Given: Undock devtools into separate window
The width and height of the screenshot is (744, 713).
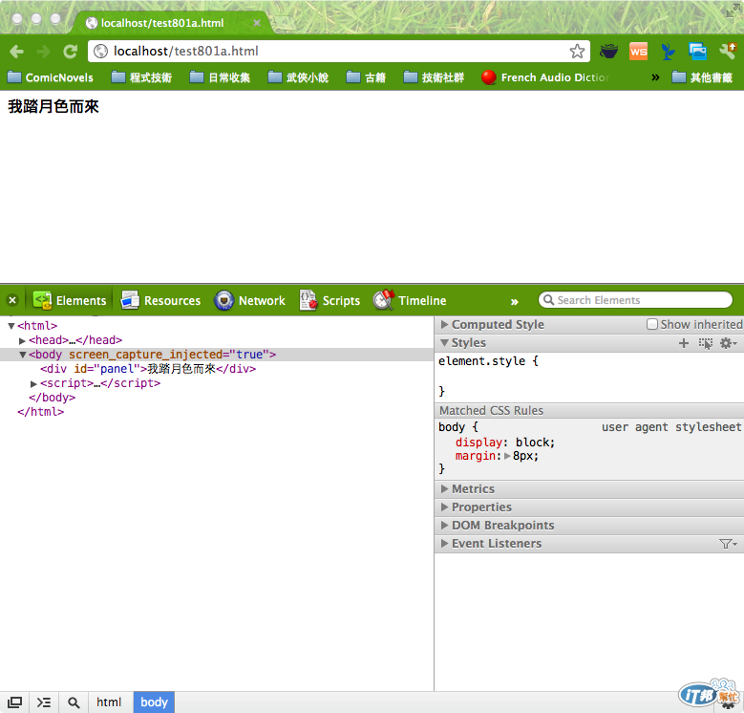Looking at the screenshot, I should (x=14, y=702).
